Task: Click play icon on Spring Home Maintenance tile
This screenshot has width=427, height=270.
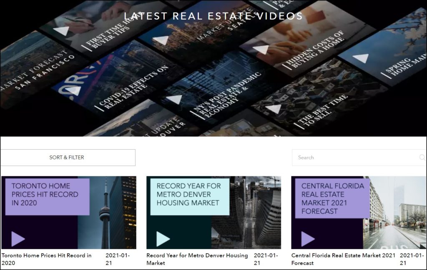Action: pos(361,58)
